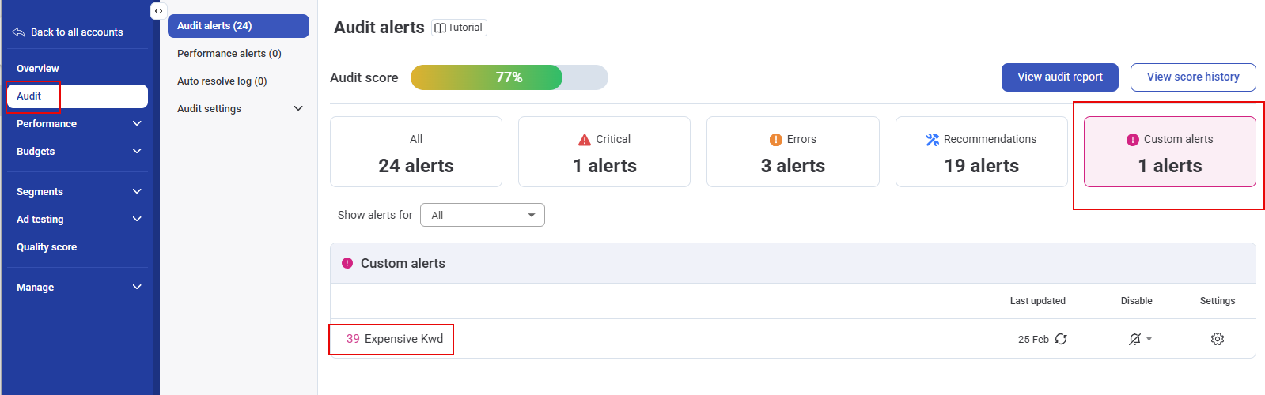Switch to Auto resolve log (0)
Image resolution: width=1265 pixels, height=395 pixels.
[x=222, y=81]
